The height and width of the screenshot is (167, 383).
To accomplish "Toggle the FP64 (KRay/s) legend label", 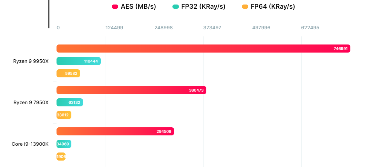I will 273,7.
